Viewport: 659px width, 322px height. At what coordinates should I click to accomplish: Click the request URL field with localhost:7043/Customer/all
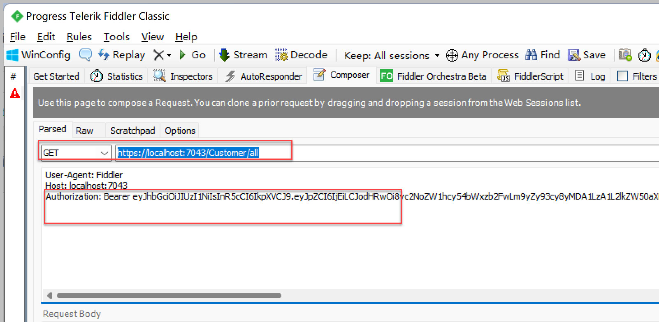(388, 153)
